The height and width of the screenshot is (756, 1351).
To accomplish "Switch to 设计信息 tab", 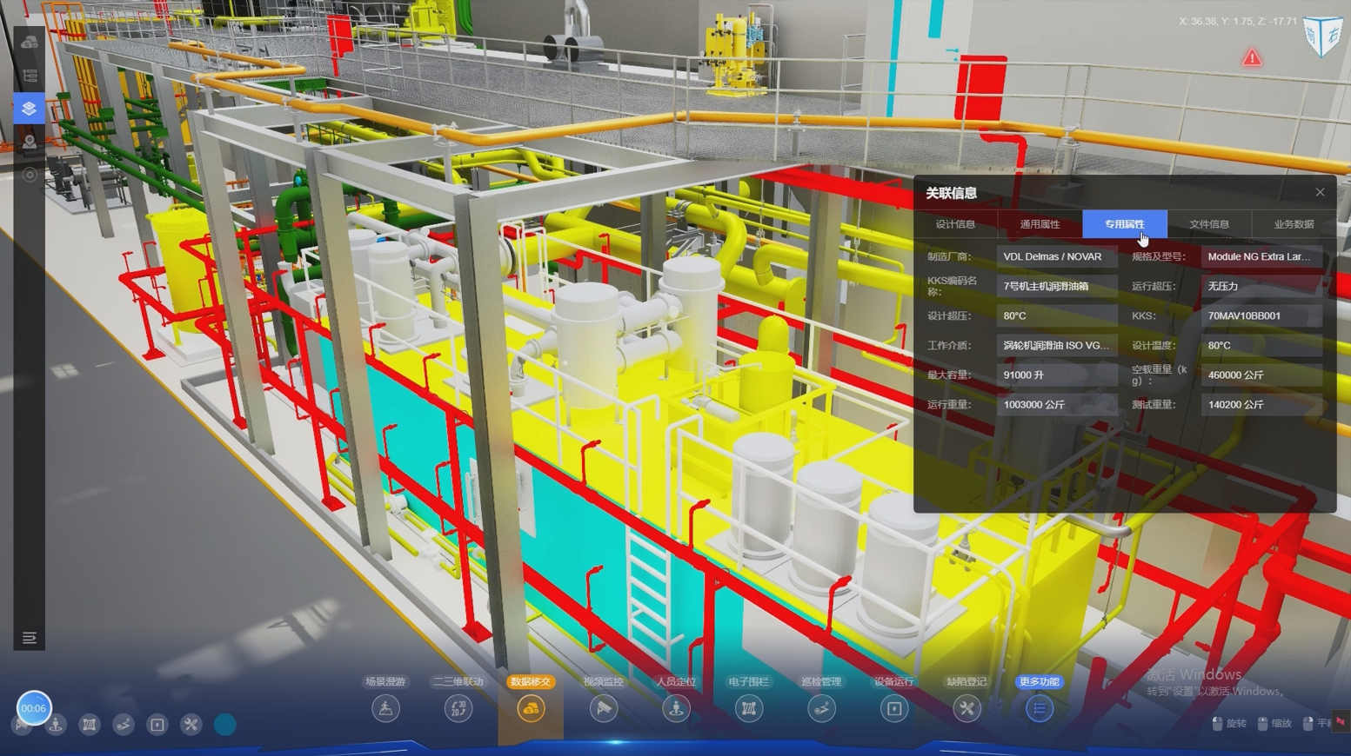I will (x=955, y=224).
